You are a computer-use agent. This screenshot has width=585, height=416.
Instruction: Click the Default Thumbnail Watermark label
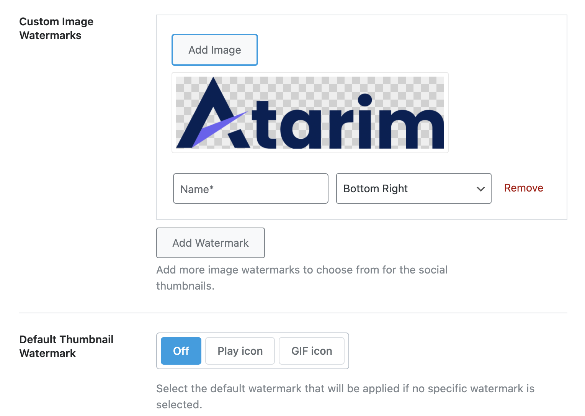click(66, 346)
